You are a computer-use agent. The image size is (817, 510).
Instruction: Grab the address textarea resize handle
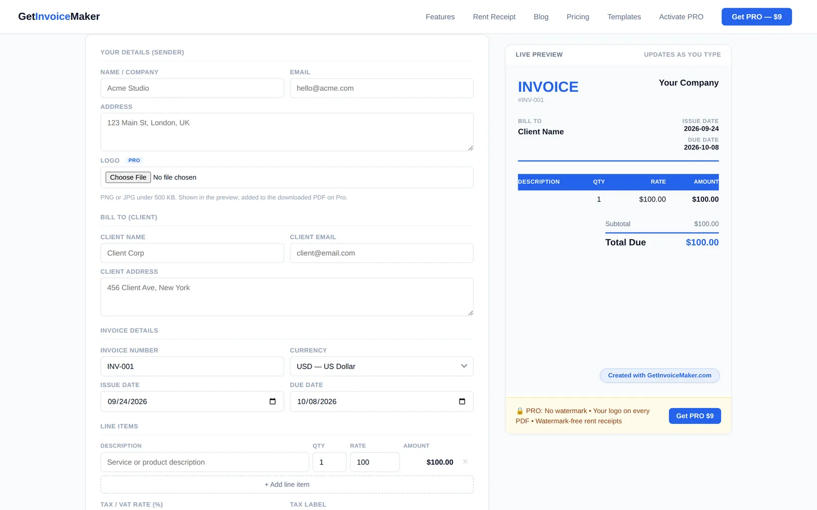(470, 148)
